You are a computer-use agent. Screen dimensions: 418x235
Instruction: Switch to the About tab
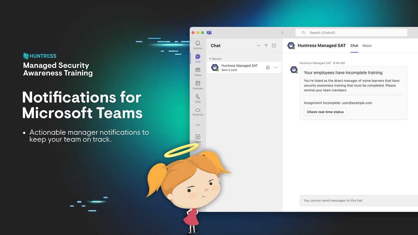click(x=367, y=46)
